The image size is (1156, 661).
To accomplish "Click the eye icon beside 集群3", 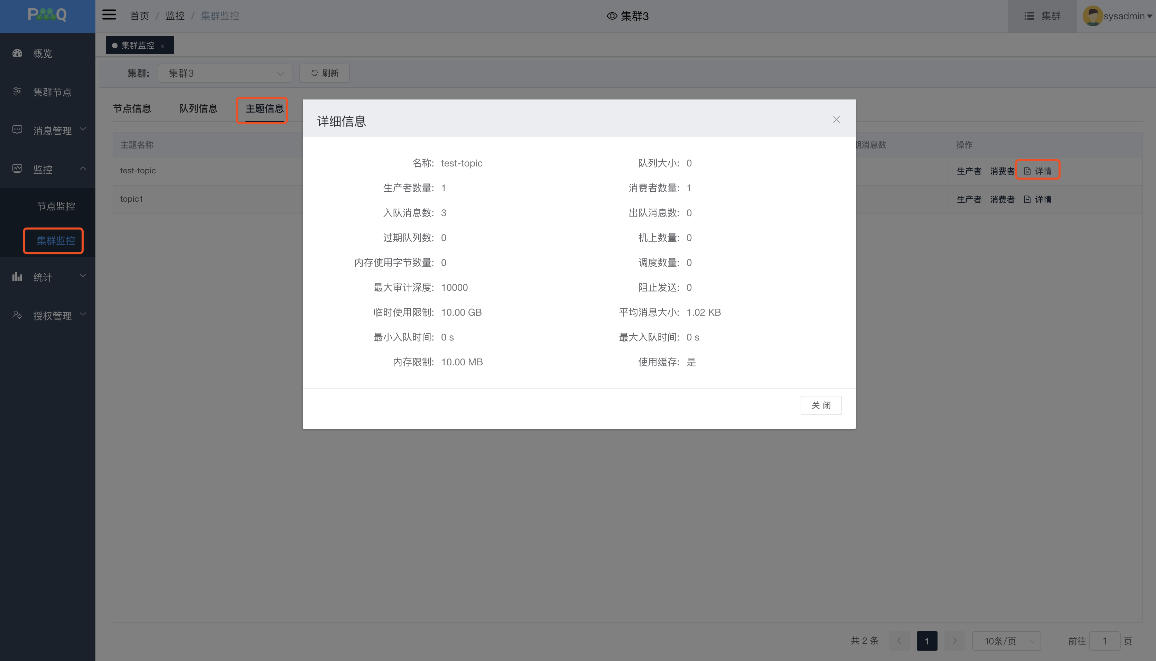I will (x=612, y=16).
